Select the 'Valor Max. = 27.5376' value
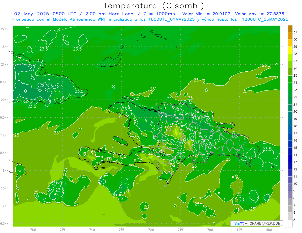This screenshot has height=233, width=302. point(259,14)
